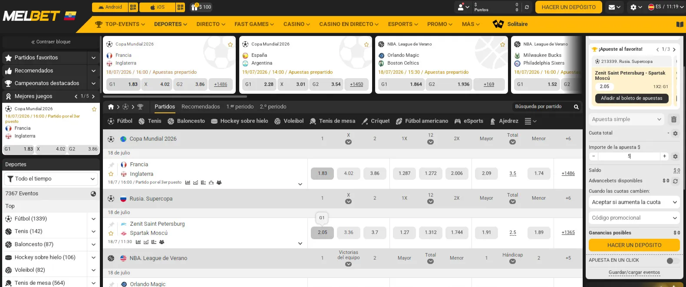Favorite the España vs Argentina card
This screenshot has width=686, height=287.
366,44
